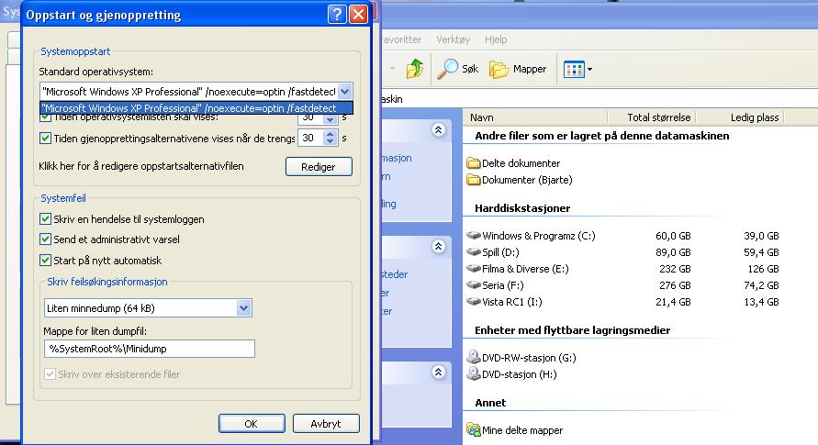Sort by the Total størrelse column header

click(x=652, y=117)
